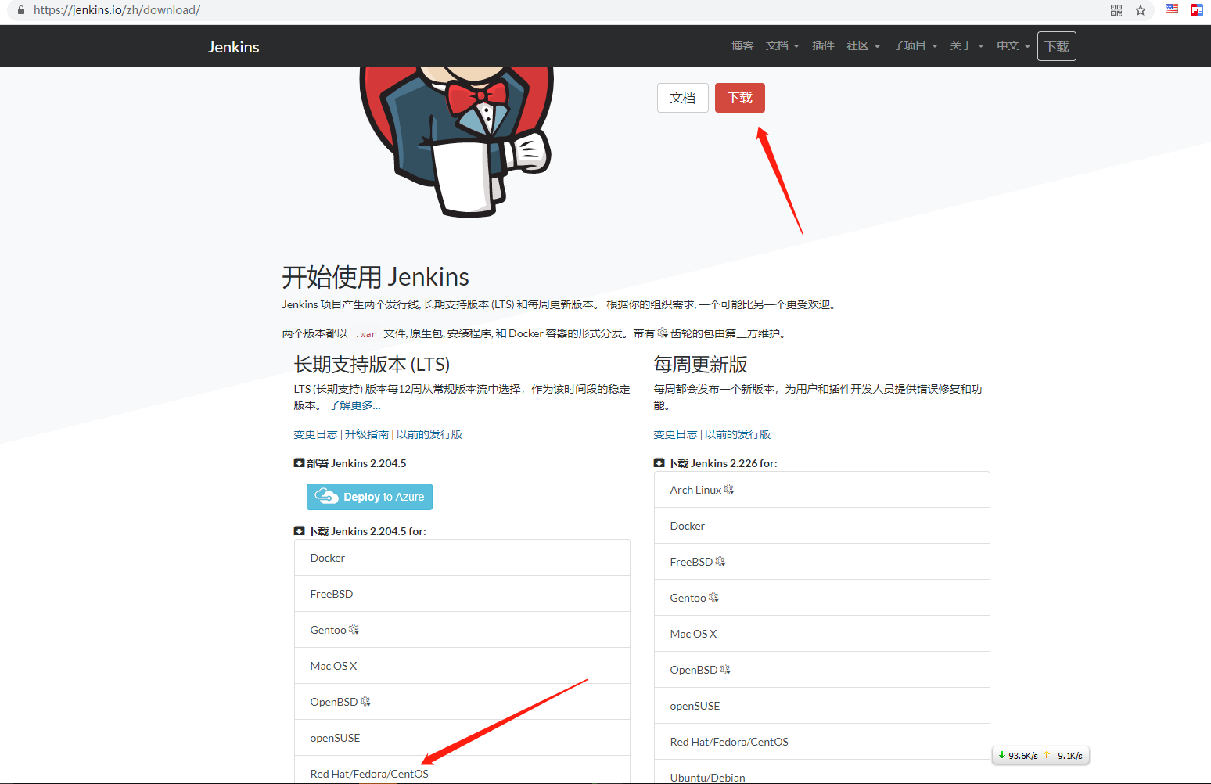1211x784 pixels.
Task: Open weekly 以前的发行版 link
Action: pyautogui.click(x=738, y=434)
